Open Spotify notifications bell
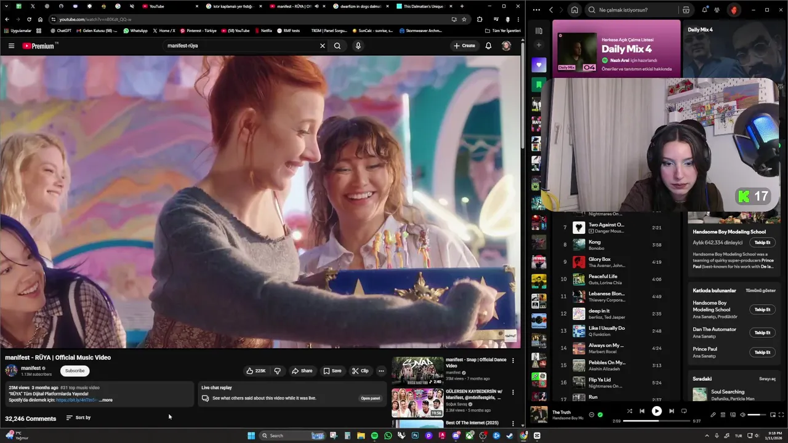 pos(704,10)
